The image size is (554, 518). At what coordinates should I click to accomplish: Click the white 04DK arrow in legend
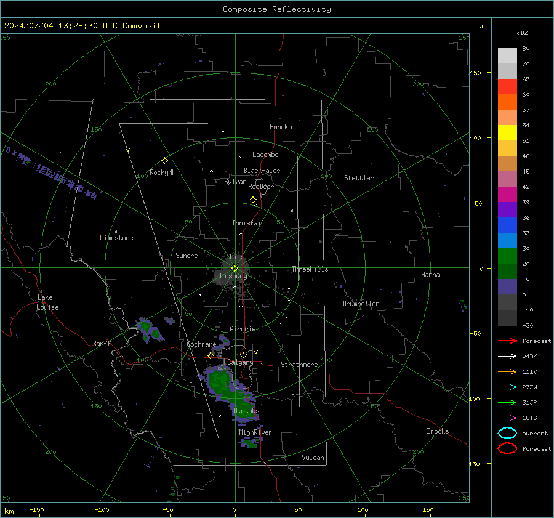coord(507,357)
